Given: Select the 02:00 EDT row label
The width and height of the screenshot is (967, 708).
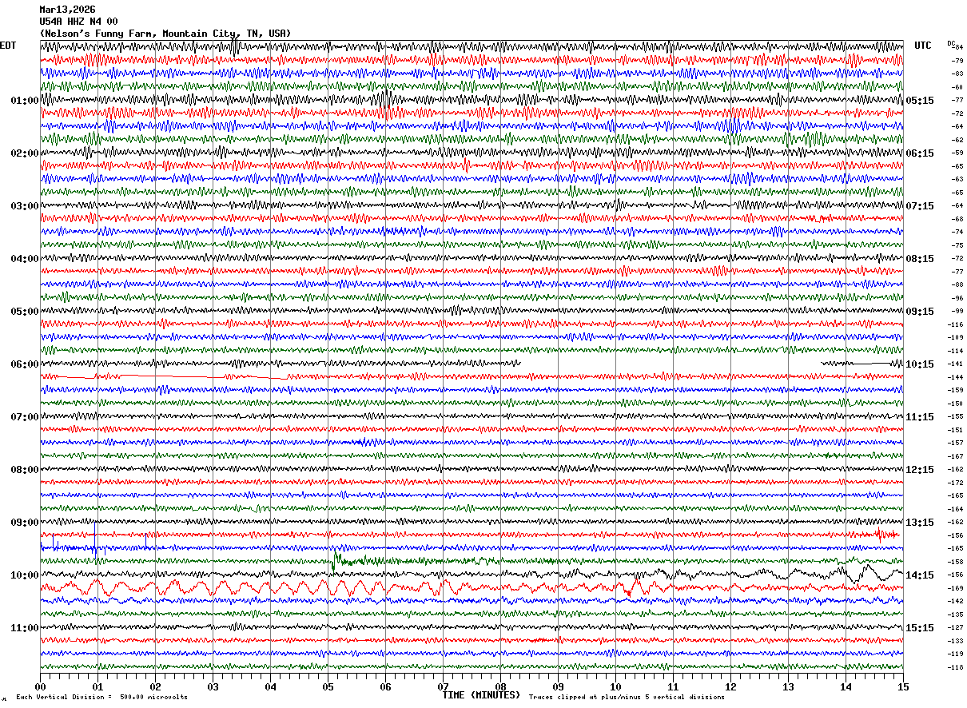Looking at the screenshot, I should (x=25, y=153).
